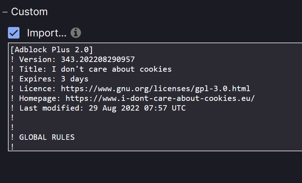Click the Custom section heading
Image resolution: width=302 pixels, height=183 pixels.
[29, 12]
